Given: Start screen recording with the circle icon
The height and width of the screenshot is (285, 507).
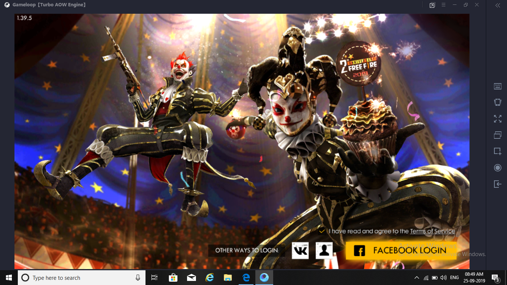Looking at the screenshot, I should pyautogui.click(x=498, y=168).
